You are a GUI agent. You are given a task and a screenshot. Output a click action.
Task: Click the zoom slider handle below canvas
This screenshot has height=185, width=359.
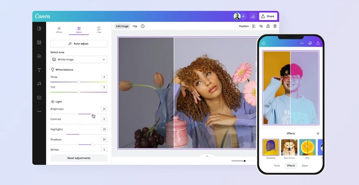click(x=245, y=161)
